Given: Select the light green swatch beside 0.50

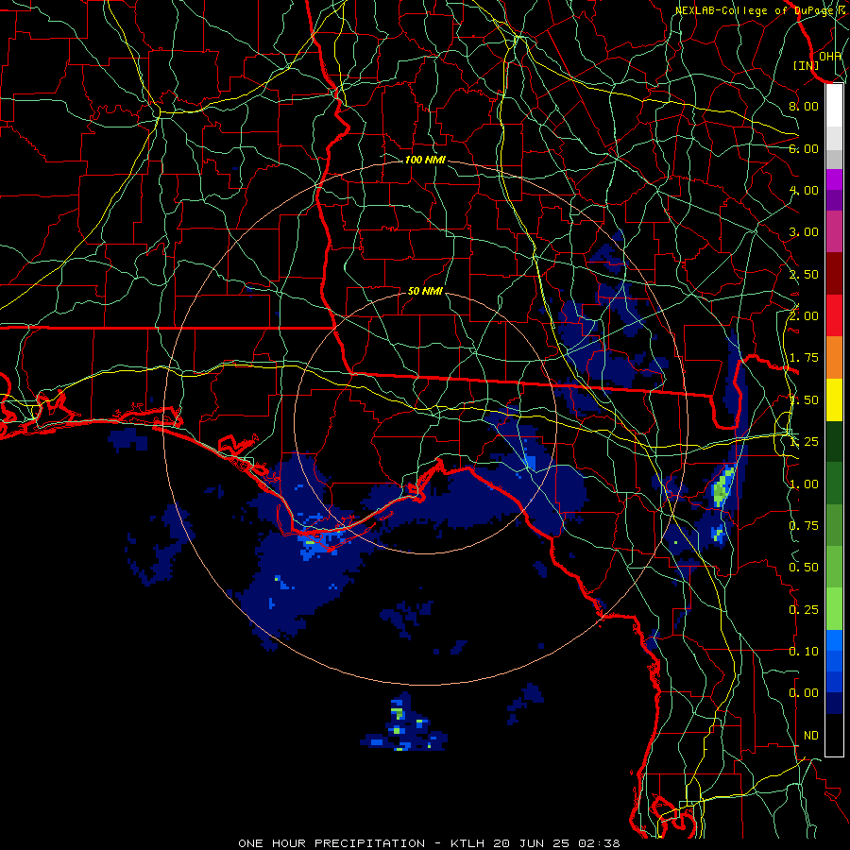Looking at the screenshot, I should click(834, 568).
